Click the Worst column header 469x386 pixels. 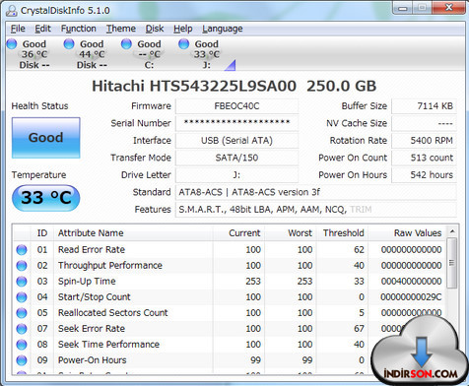291,233
